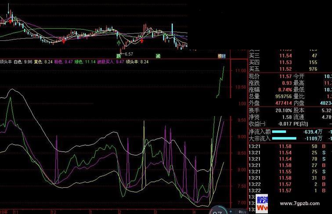The image size is (332, 214).
Task: Click month 4 on the time axis
Action: pos(195,212)
